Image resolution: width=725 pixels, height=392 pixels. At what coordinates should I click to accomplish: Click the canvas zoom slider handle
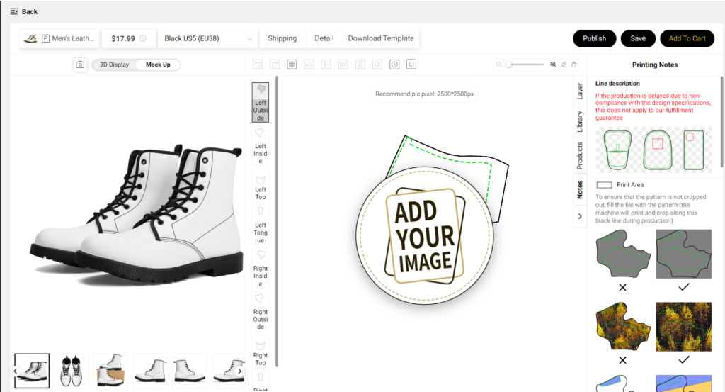pos(508,65)
